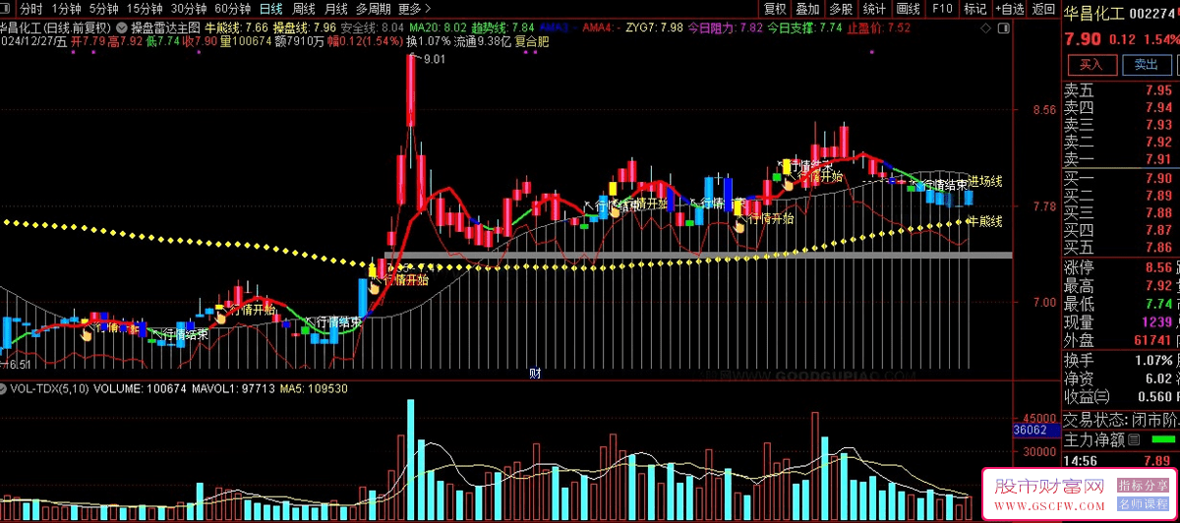Click the 收益(三) 0.560 row
Viewport: 1180px width, 523px height.
[x=1120, y=396]
